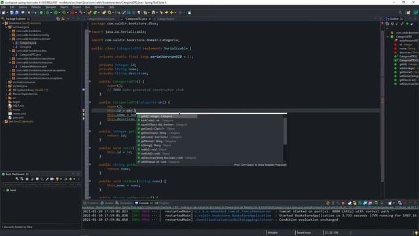The width and height of the screenshot is (419, 236).
Task: Click the Console relaunch refresh icon
Action: click(x=328, y=203)
